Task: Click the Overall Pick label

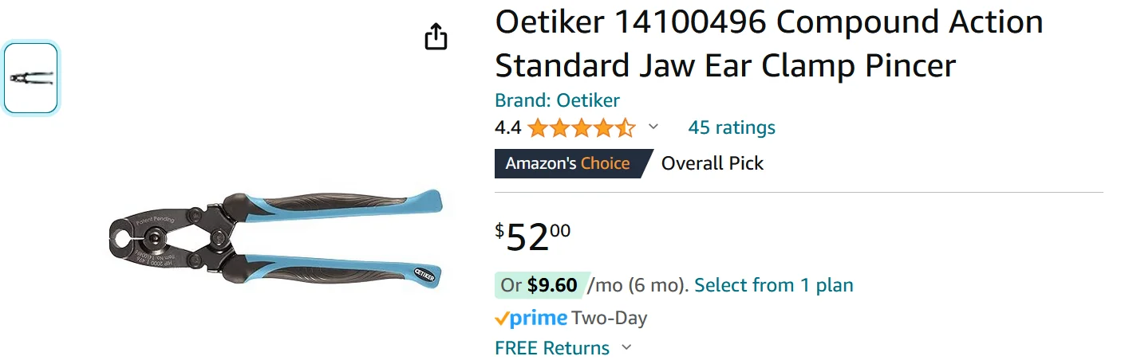Action: (712, 163)
